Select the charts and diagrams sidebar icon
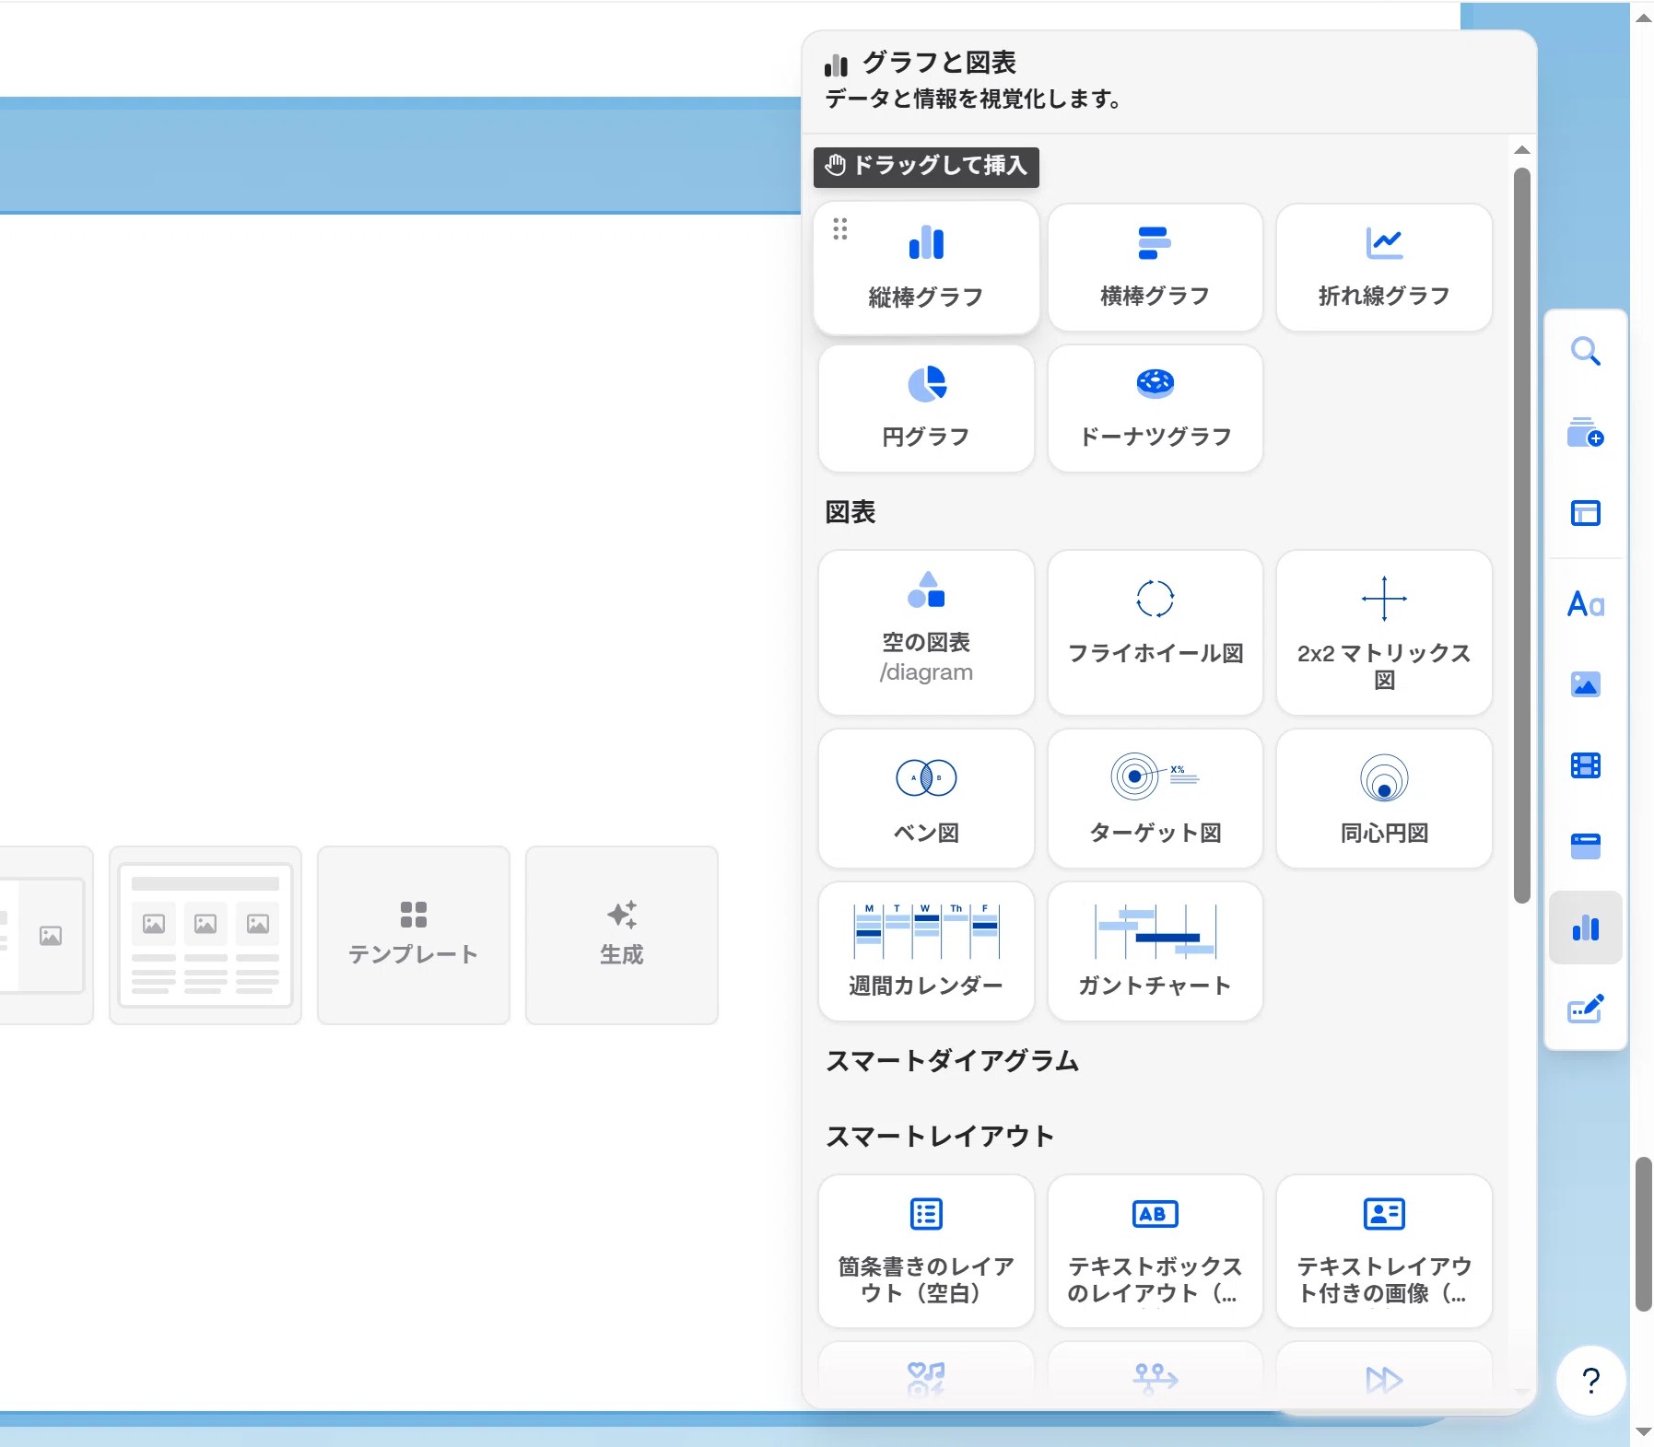This screenshot has height=1447, width=1654. [1585, 928]
